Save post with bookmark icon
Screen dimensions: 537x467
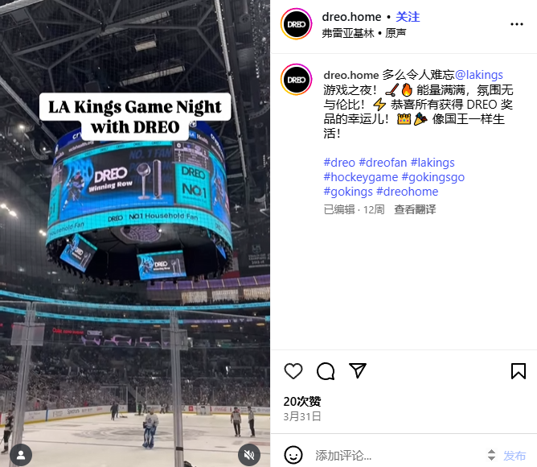[519, 371]
